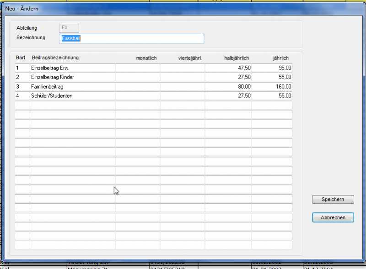Select the Bart number cell of row 3
The height and width of the screenshot is (269, 366).
pos(22,87)
